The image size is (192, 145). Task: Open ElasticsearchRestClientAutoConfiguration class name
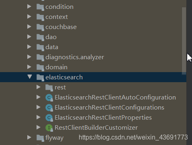click(x=115, y=97)
